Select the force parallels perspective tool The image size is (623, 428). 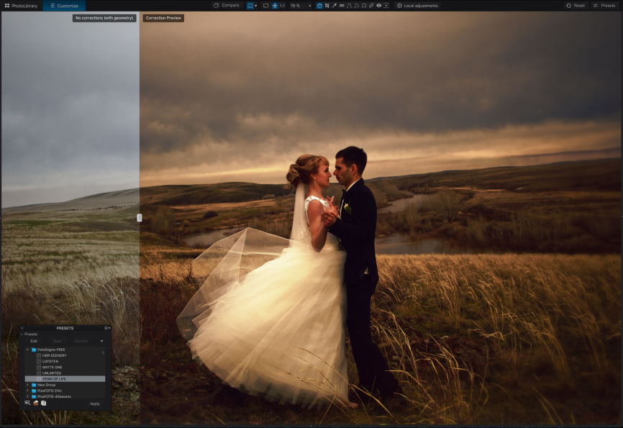[x=349, y=6]
